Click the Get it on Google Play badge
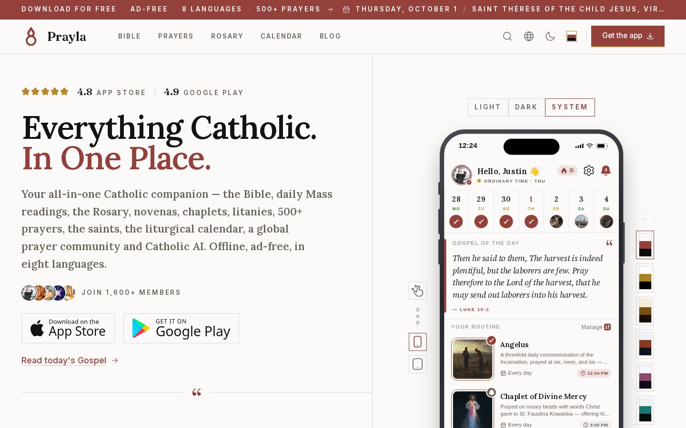686x428 pixels. coord(181,328)
